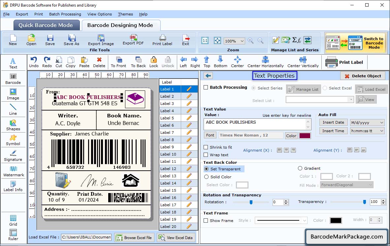The width and height of the screenshot is (390, 246).
Task: Zoom in with magnifier plus icon
Action: tap(251, 41)
